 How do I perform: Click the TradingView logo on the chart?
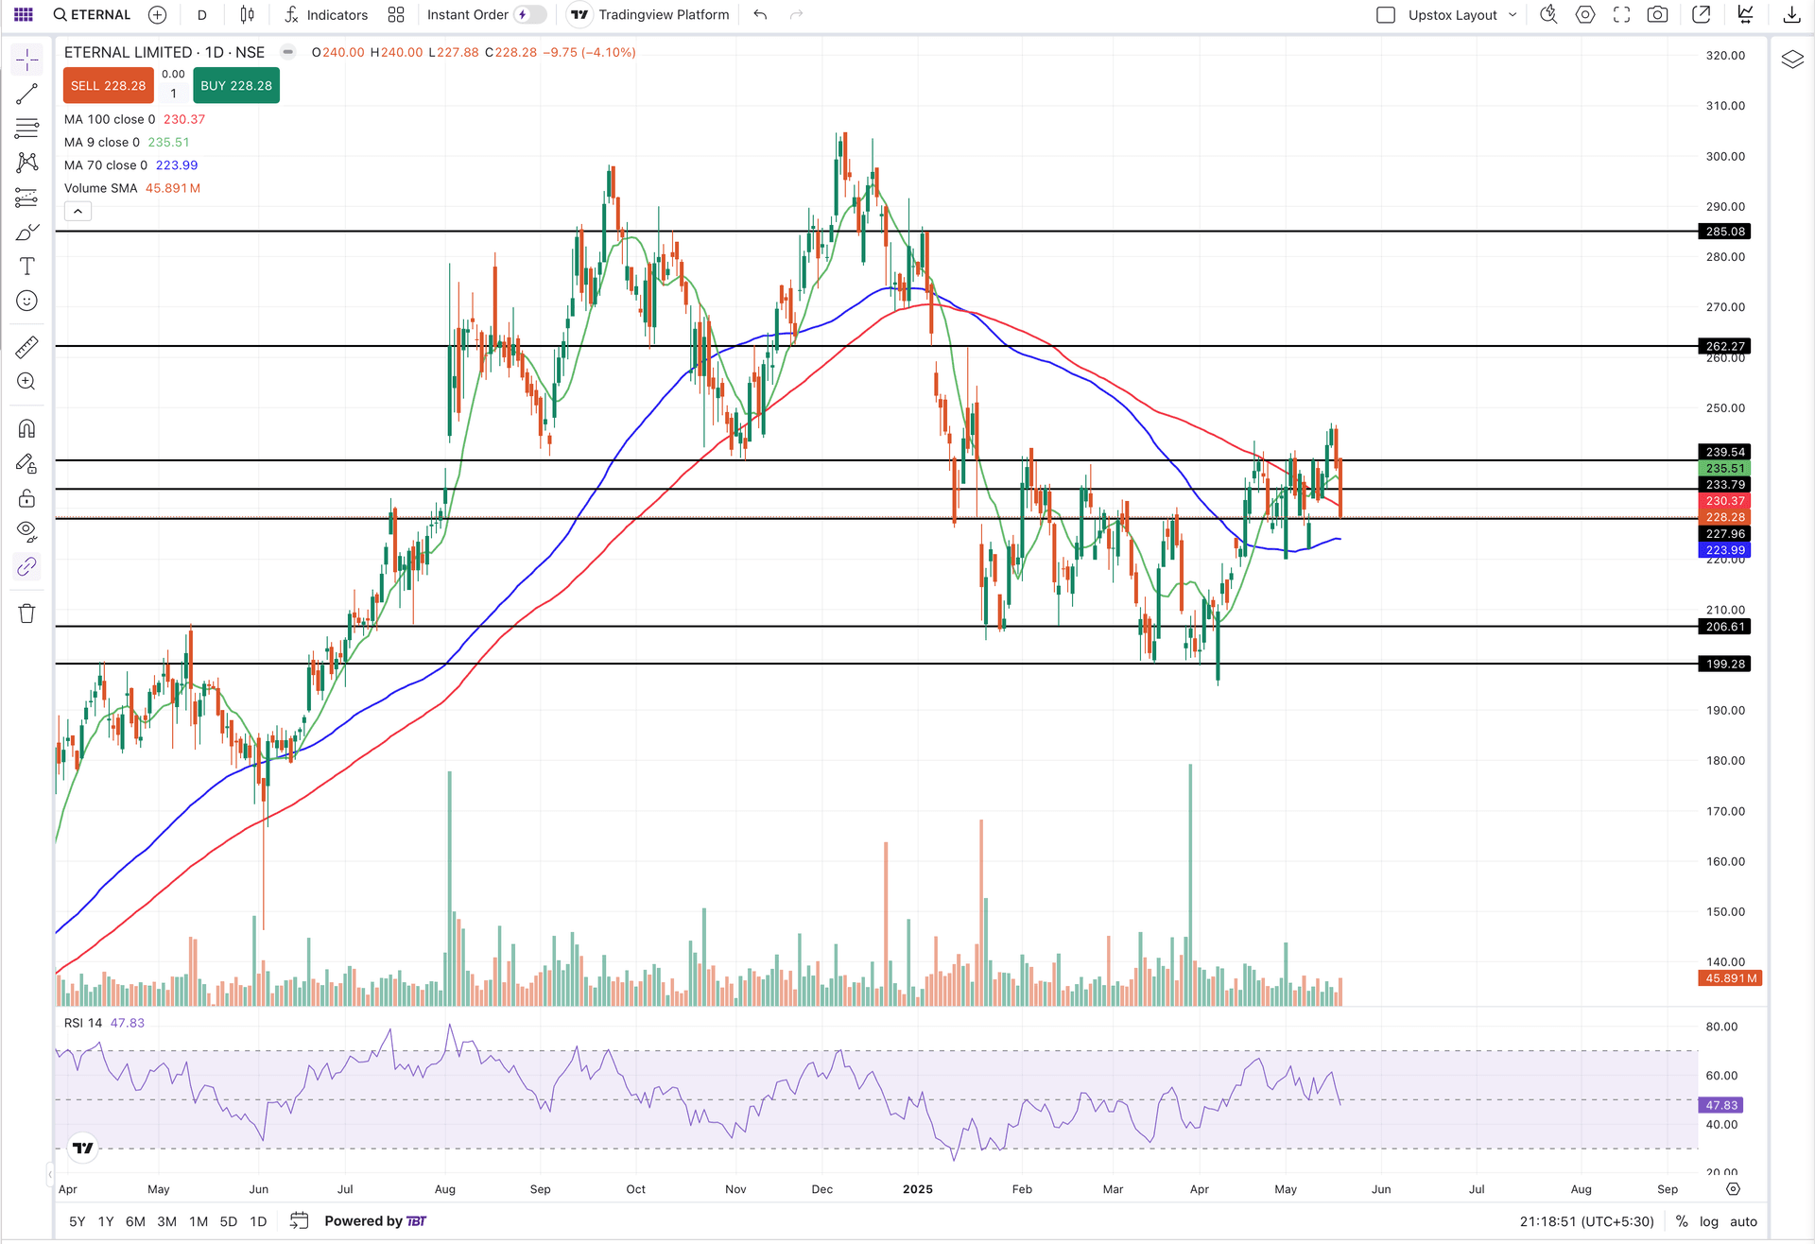[x=83, y=1148]
